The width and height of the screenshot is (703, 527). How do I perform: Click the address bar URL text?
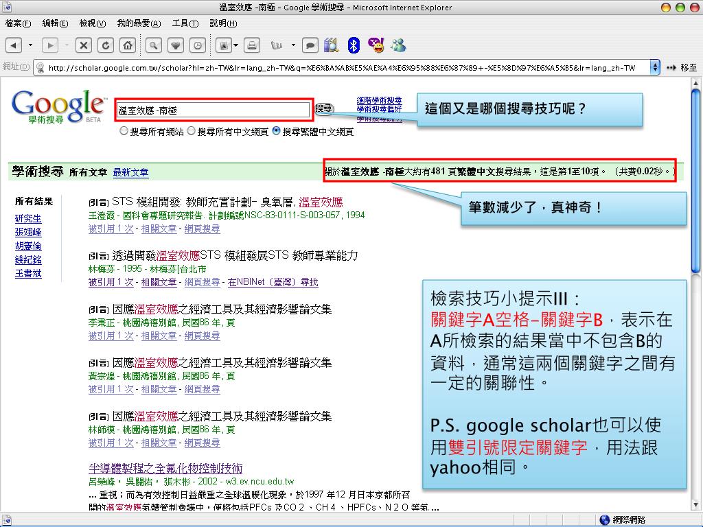342,68
